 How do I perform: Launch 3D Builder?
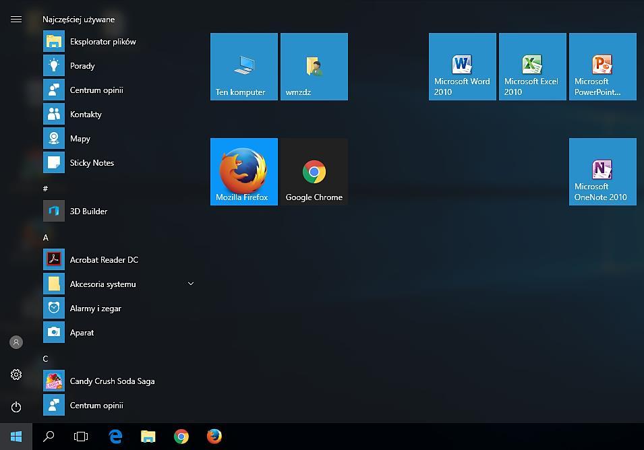pos(119,211)
